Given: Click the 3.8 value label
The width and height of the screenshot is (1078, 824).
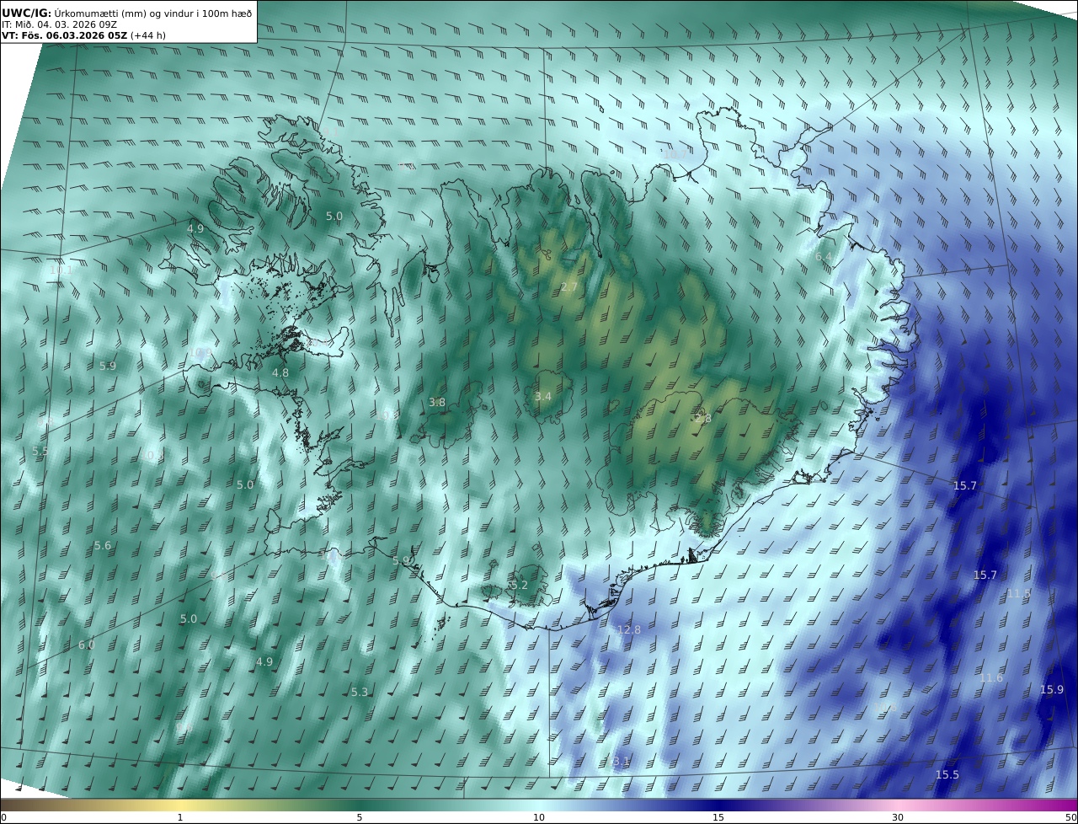Looking at the screenshot, I should point(437,403).
